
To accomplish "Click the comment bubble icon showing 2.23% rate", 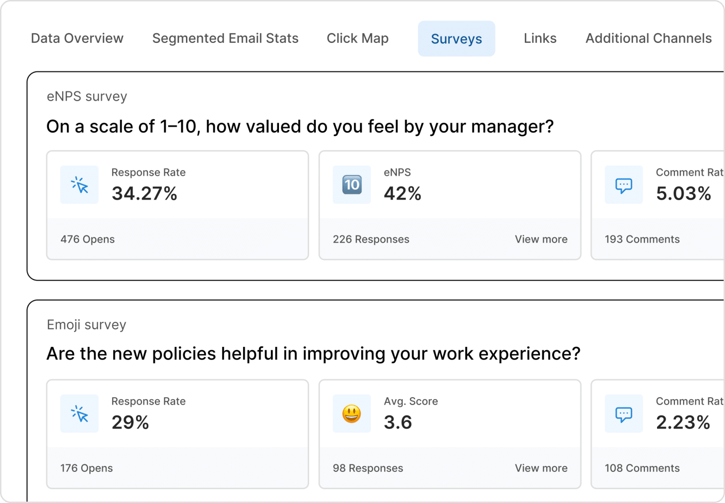I will pos(624,414).
